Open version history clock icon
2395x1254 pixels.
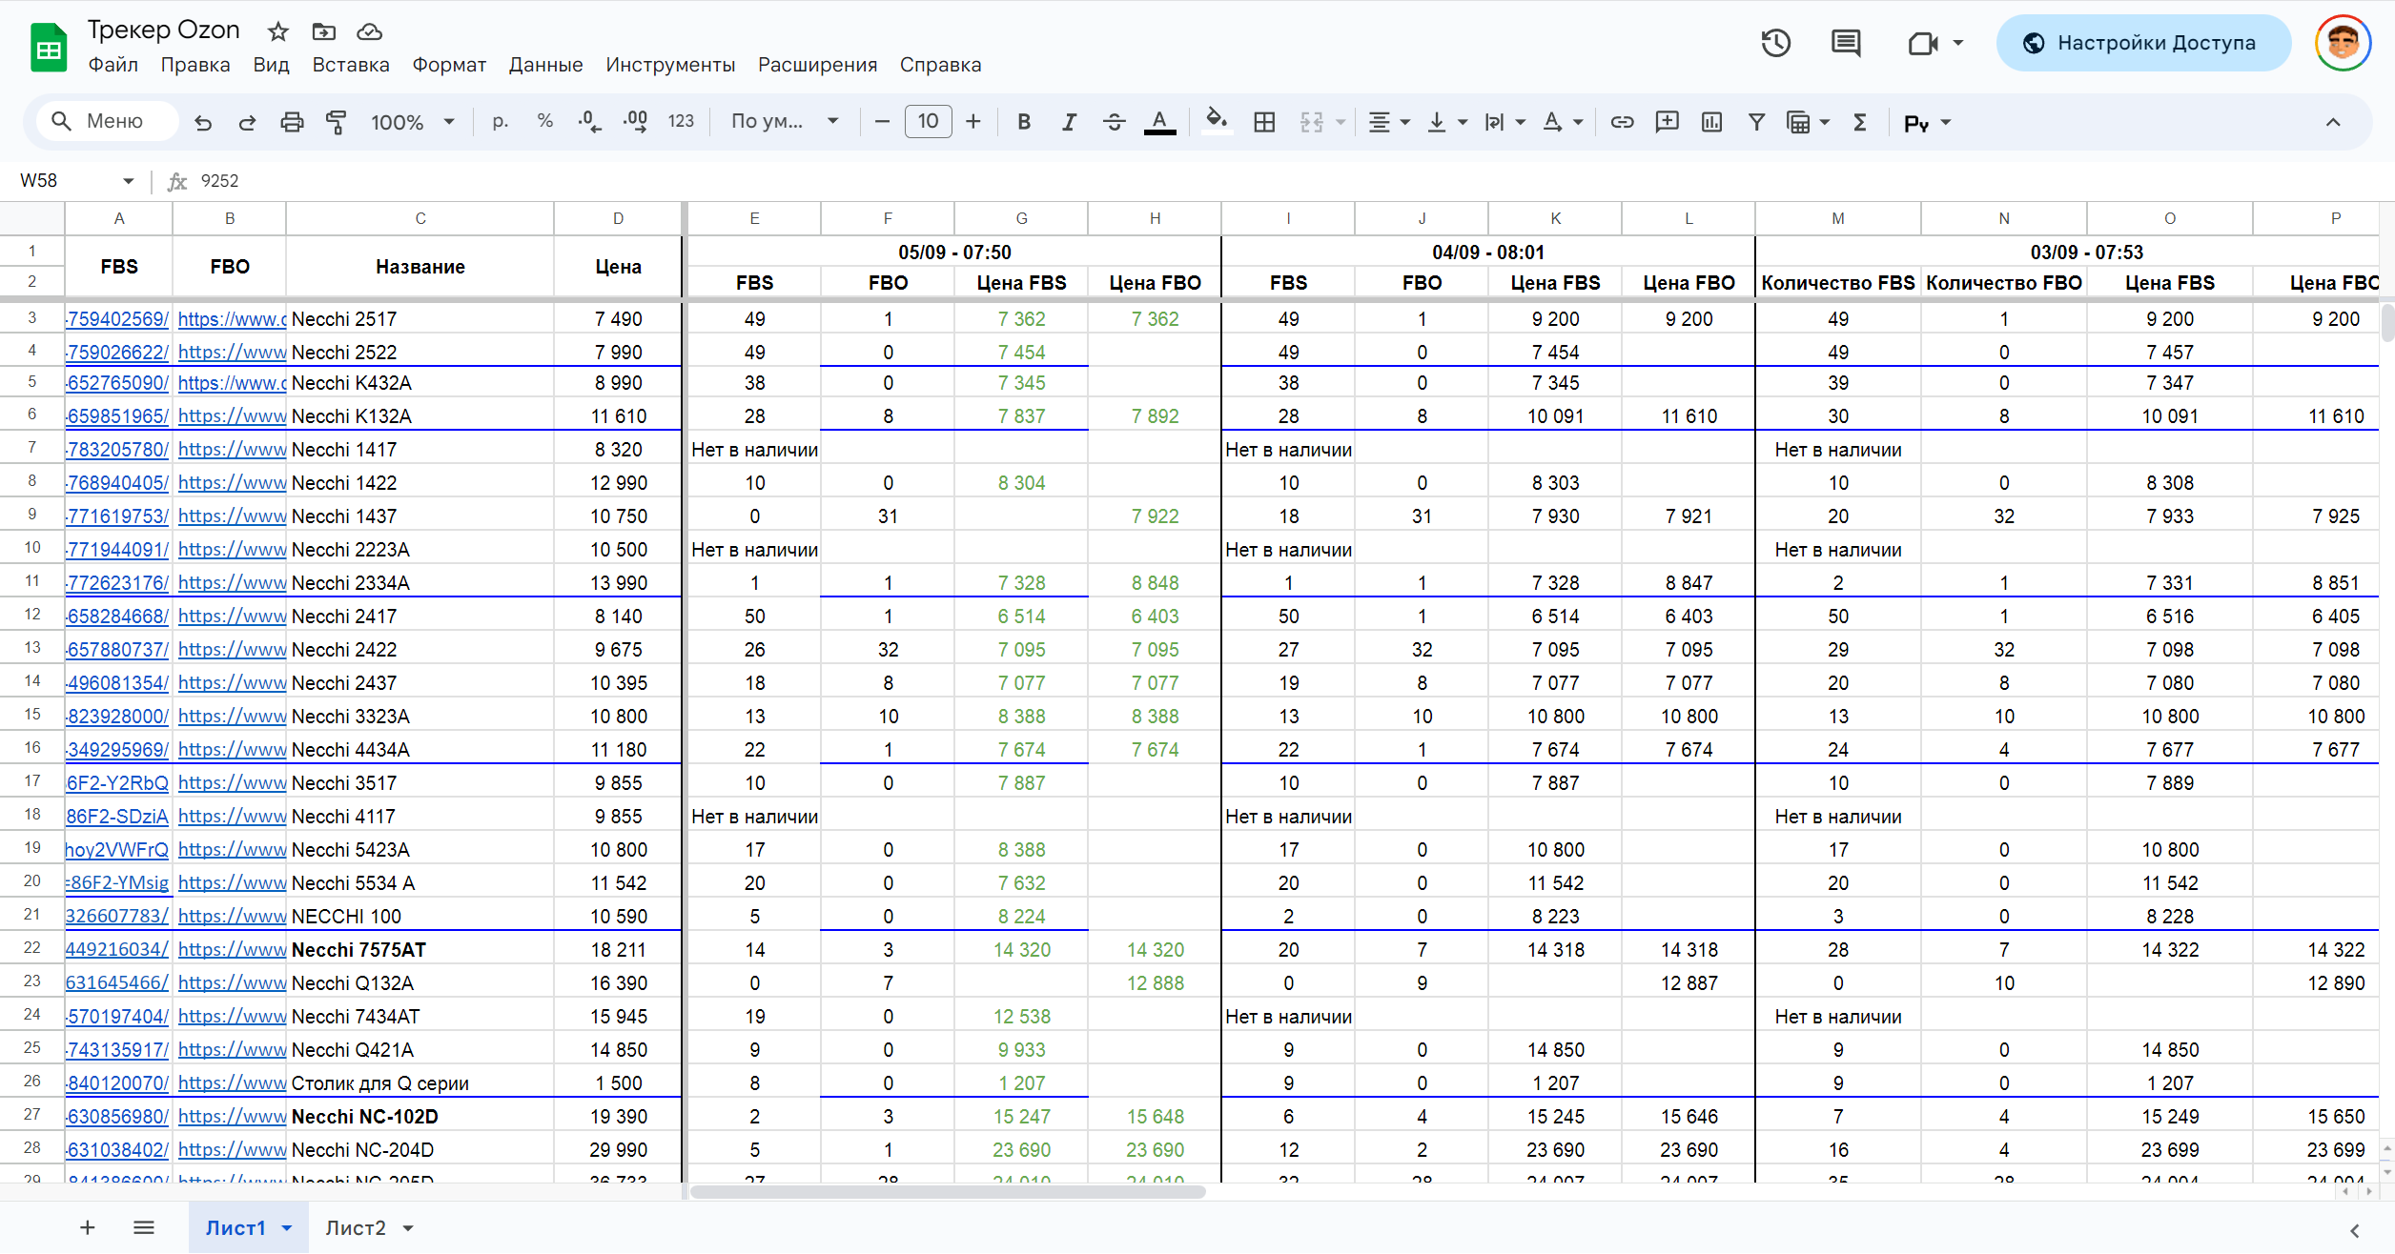tap(1775, 43)
